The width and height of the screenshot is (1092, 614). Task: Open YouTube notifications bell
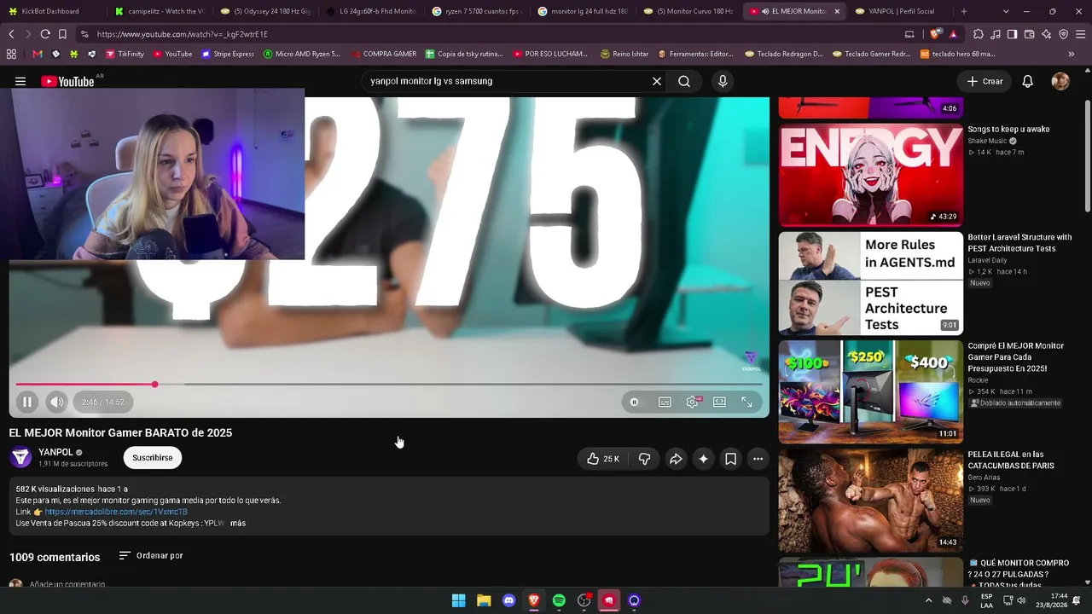[x=1028, y=81]
